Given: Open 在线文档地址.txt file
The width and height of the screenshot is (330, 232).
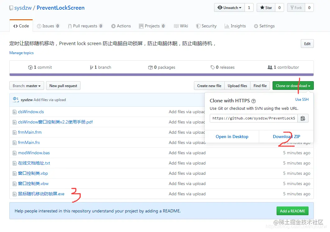Looking at the screenshot, I should point(34,163).
